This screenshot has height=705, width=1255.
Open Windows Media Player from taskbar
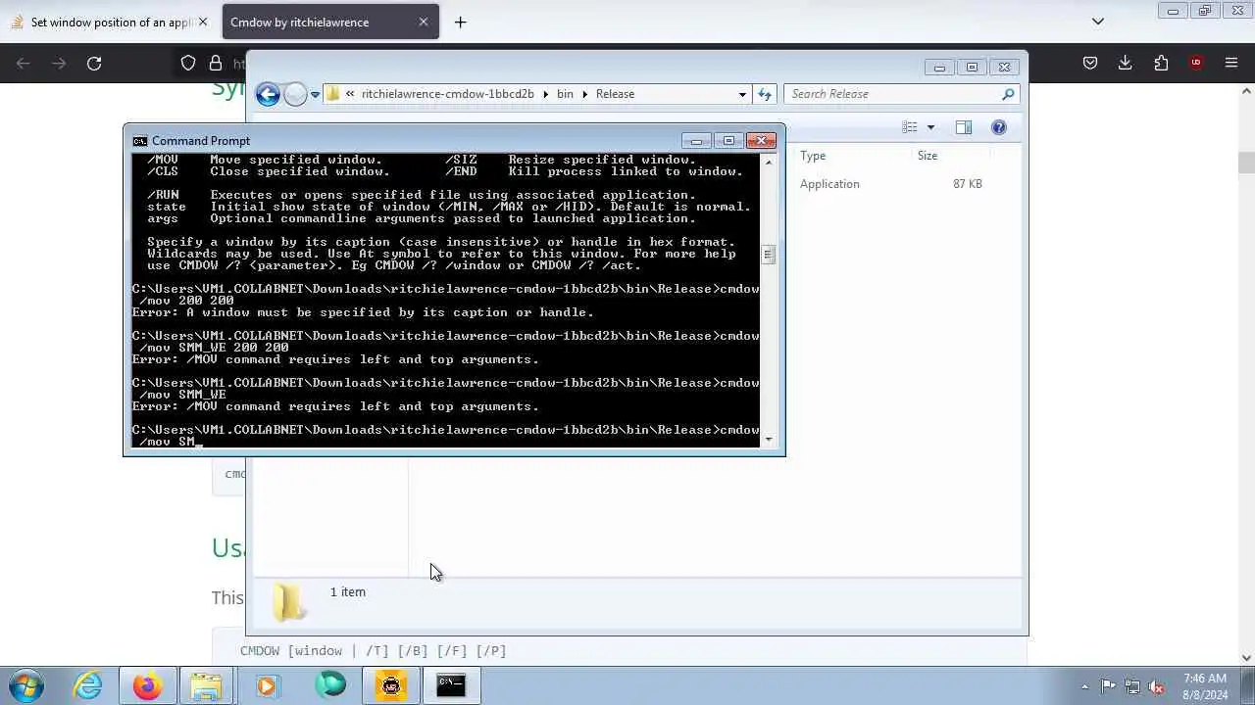267,685
